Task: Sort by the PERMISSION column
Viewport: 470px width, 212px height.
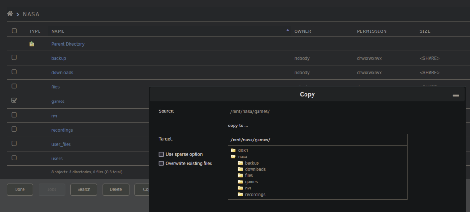Action: [x=372, y=31]
